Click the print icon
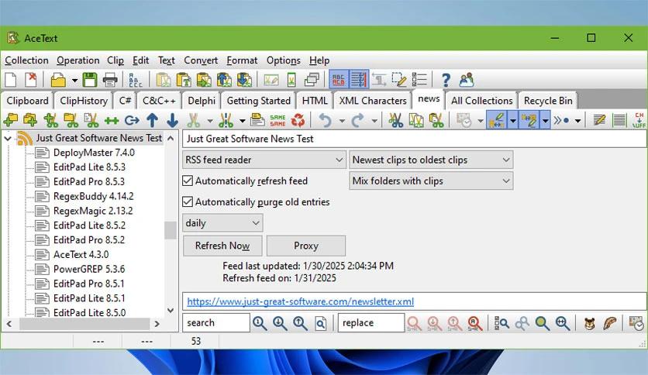648x375 pixels. (110, 80)
